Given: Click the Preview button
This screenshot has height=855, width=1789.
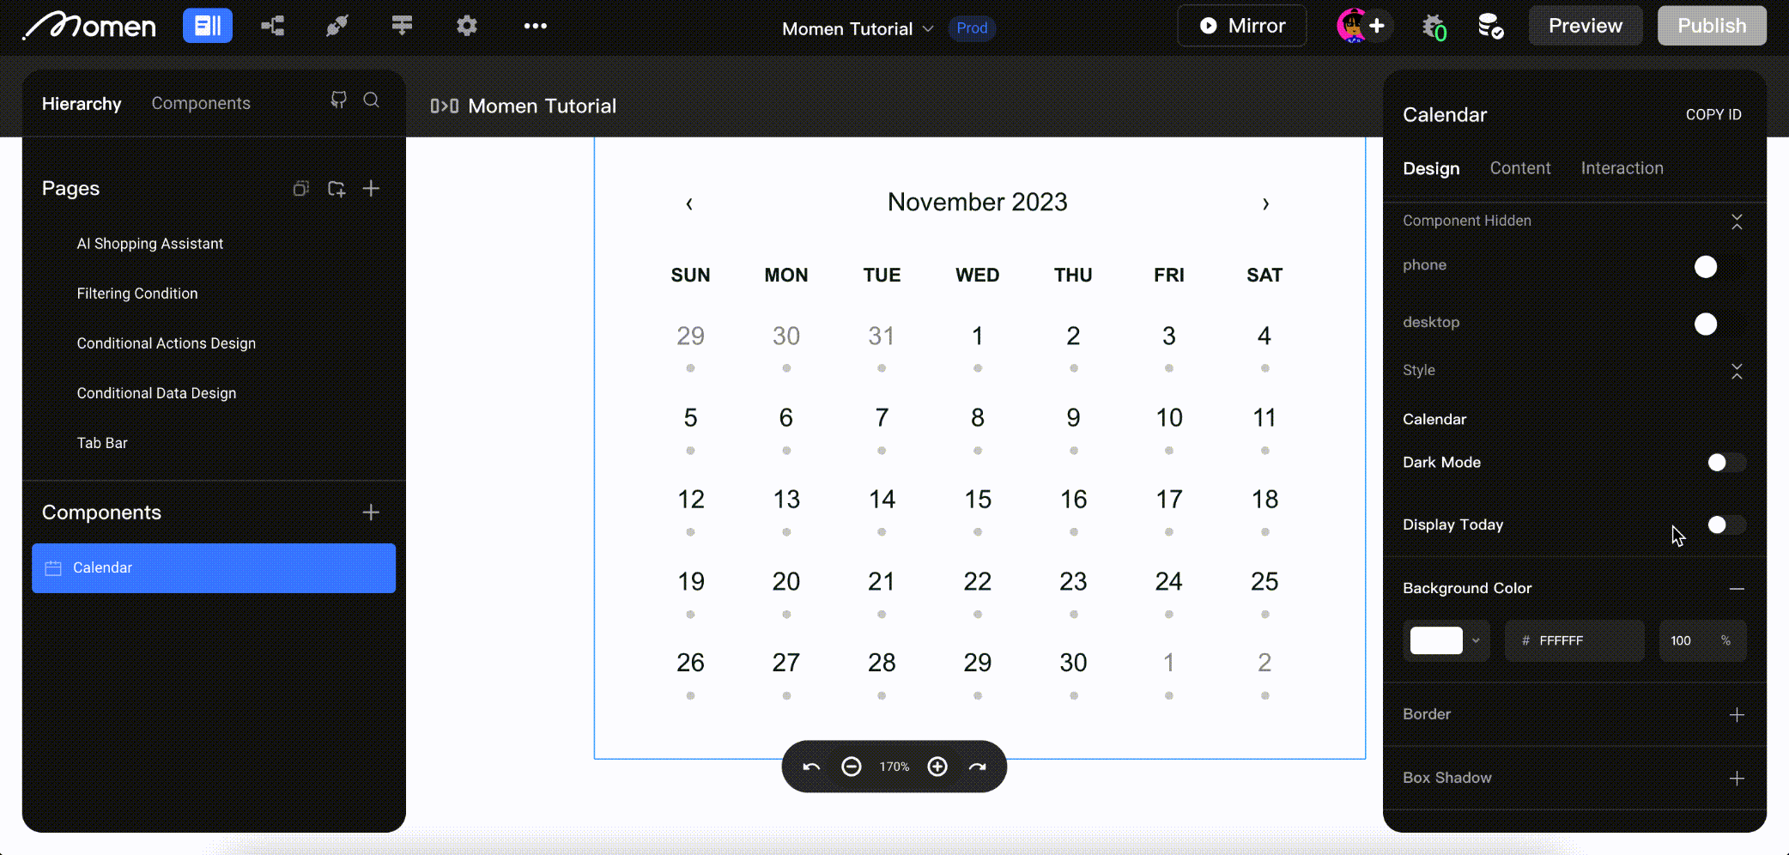Looking at the screenshot, I should pos(1585,26).
